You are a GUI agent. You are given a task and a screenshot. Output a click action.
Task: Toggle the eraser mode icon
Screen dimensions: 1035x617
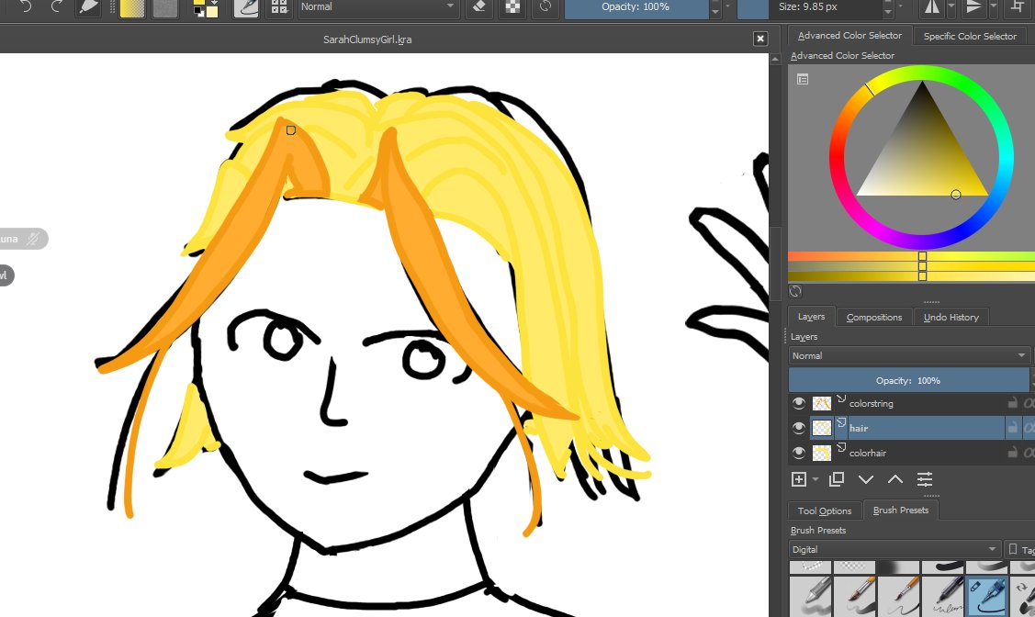[x=480, y=6]
